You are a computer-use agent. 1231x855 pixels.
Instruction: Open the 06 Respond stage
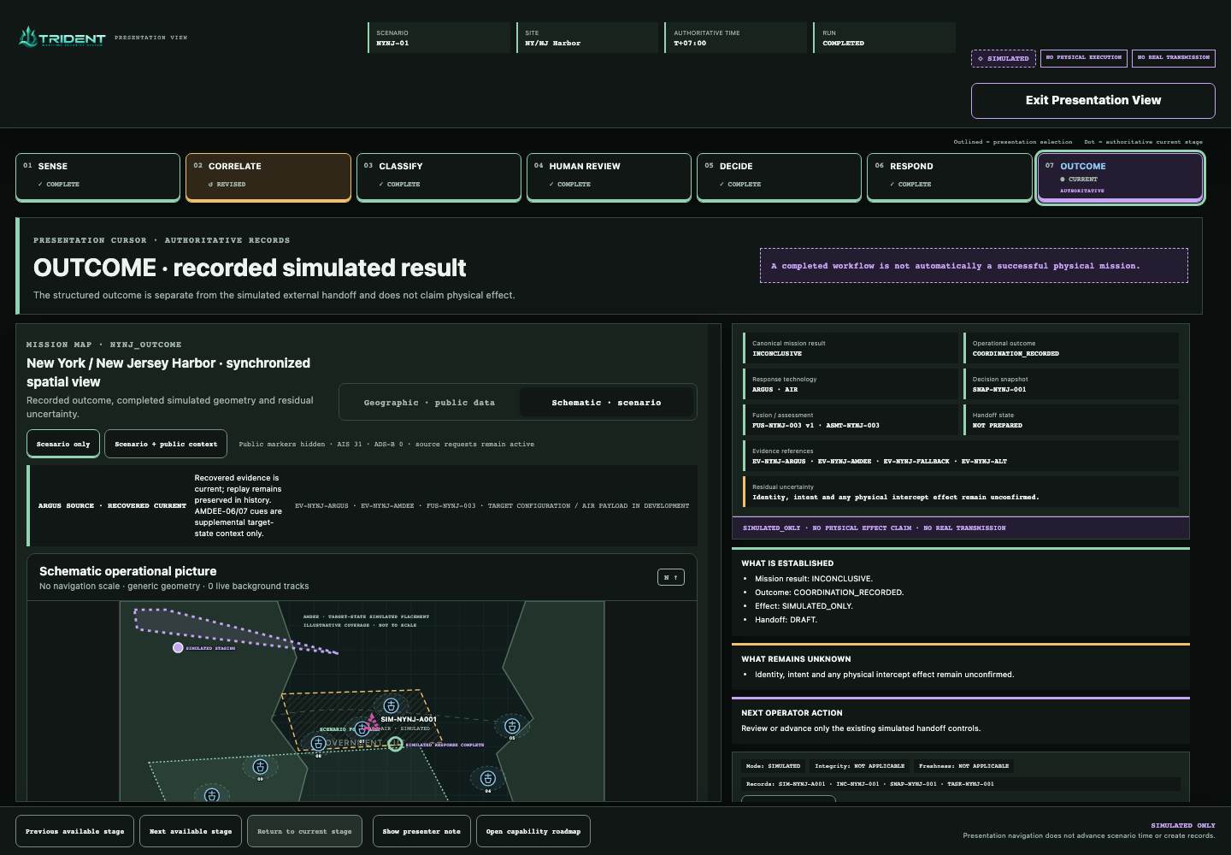(x=949, y=177)
